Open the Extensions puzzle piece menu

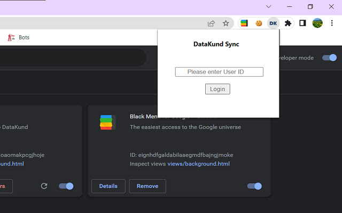pos(288,23)
